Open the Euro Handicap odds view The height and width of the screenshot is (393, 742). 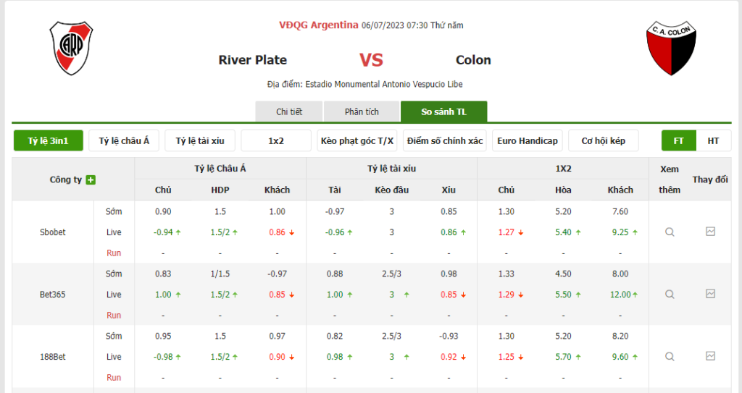(x=528, y=140)
